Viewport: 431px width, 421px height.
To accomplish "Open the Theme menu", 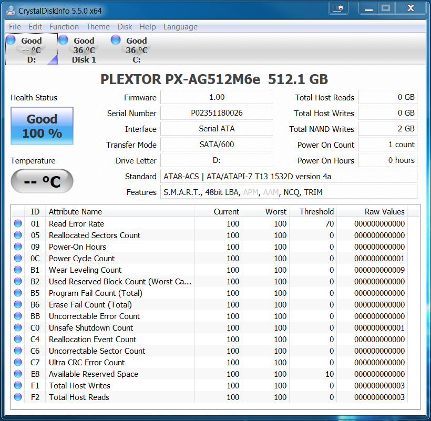I will click(x=98, y=27).
